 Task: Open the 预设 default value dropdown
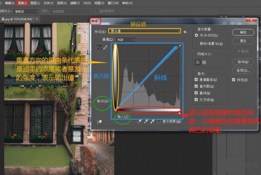point(145,31)
